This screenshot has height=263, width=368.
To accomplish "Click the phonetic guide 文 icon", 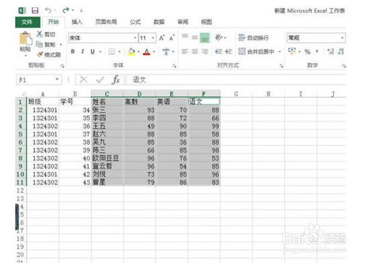I will [x=166, y=52].
